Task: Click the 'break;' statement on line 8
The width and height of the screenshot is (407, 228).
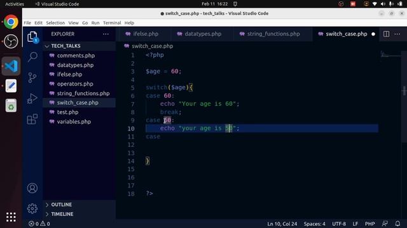Action: point(170,112)
